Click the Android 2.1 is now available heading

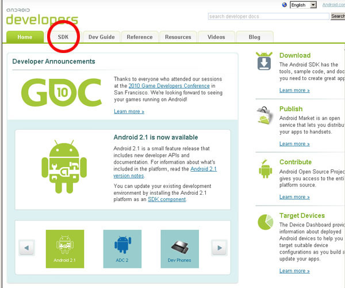pyautogui.click(x=156, y=137)
